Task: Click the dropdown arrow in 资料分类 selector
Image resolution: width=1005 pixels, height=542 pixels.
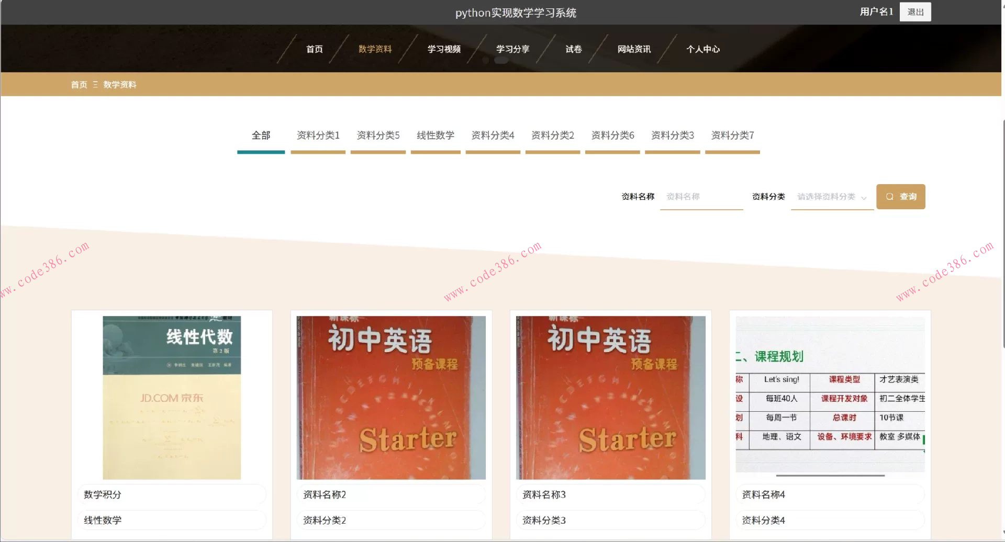Action: 865,197
